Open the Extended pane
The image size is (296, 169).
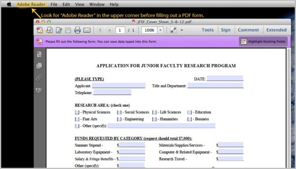pyautogui.click(x=277, y=30)
